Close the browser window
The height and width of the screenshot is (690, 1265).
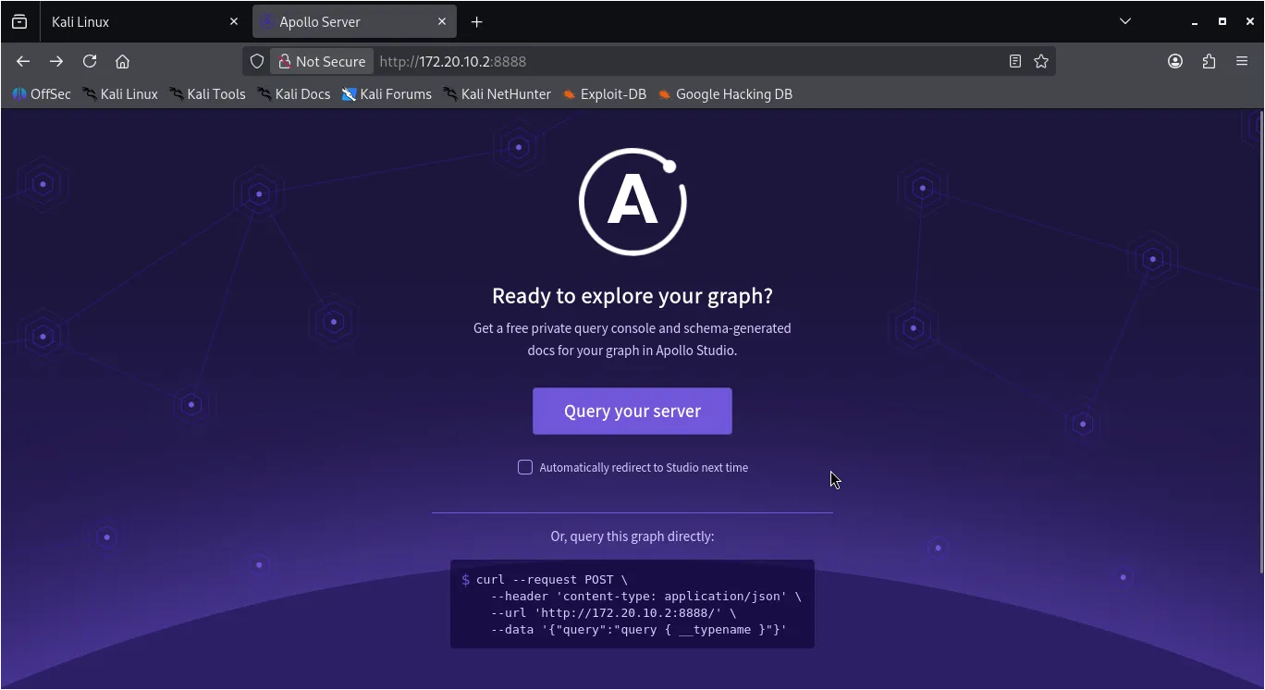(1250, 21)
